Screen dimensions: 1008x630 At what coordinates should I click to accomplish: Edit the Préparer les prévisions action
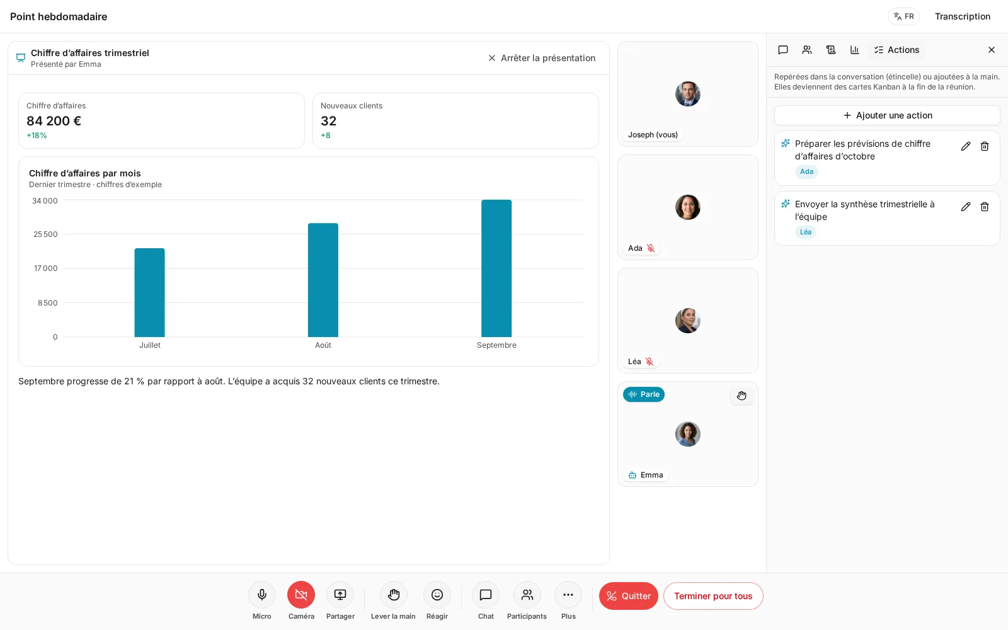(966, 146)
